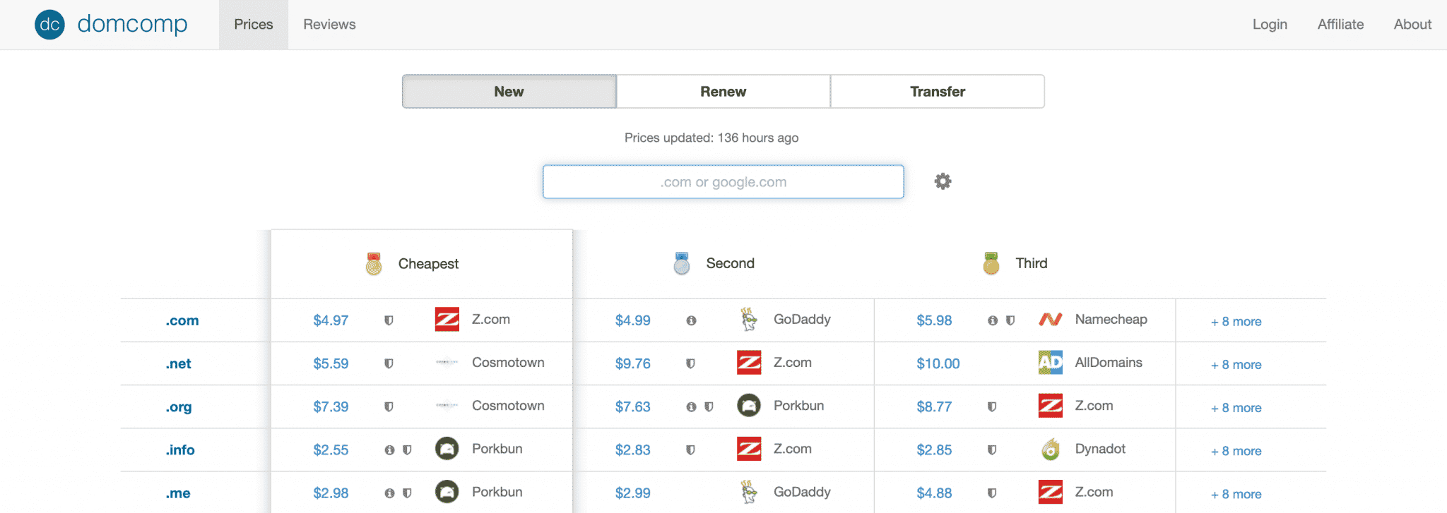Click GoDaddy logo in .com row
The width and height of the screenshot is (1447, 513).
pyautogui.click(x=749, y=320)
